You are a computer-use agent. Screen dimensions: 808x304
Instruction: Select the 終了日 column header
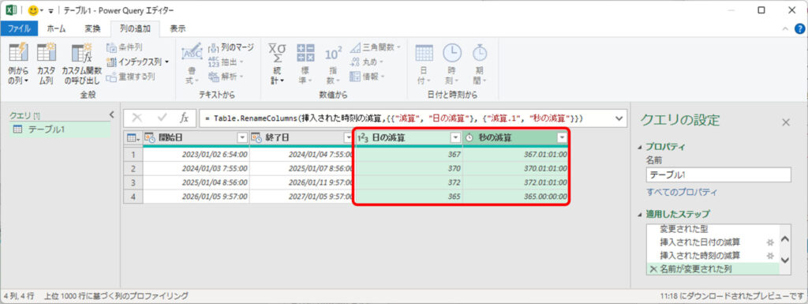click(x=301, y=137)
